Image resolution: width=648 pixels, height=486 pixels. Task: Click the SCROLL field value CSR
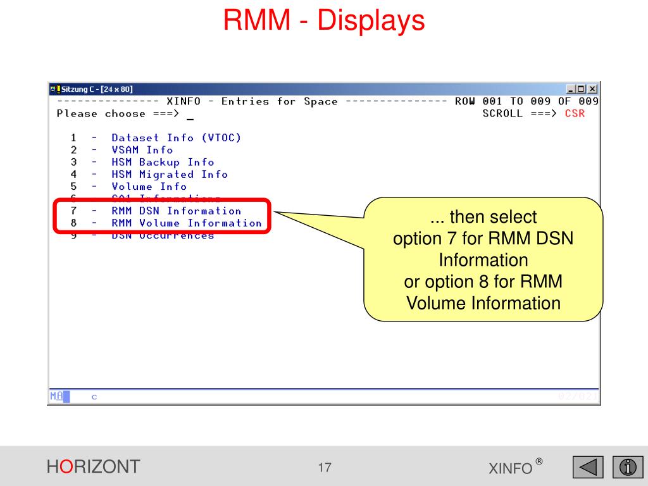[575, 114]
